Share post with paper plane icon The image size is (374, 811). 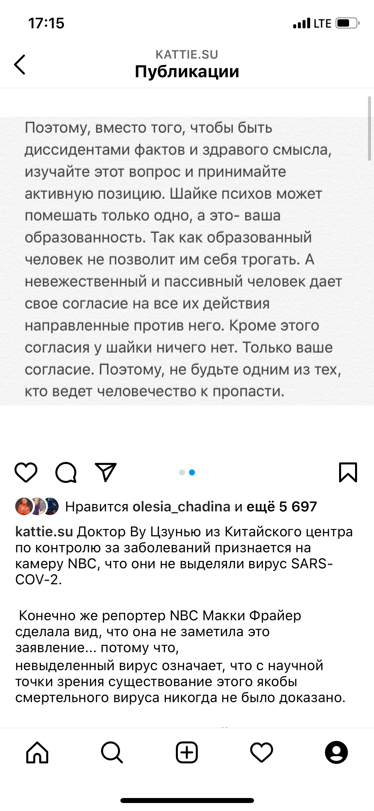point(106,472)
